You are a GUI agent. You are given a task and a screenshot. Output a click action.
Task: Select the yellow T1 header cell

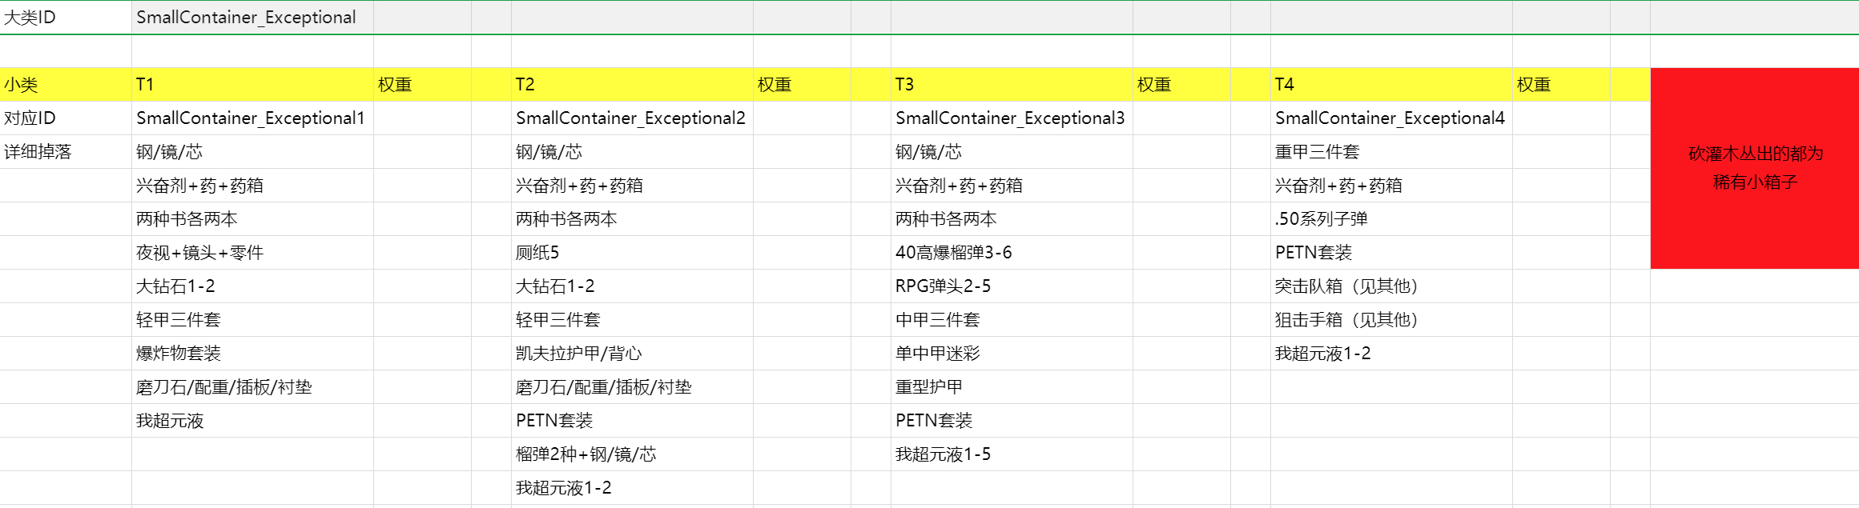coord(252,85)
